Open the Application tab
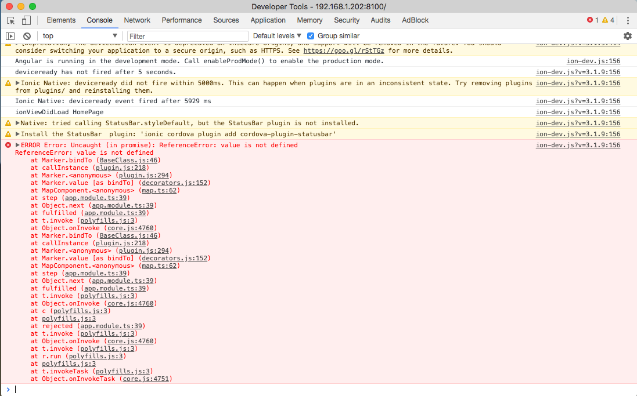Screen dimensions: 637x396 (x=268, y=20)
